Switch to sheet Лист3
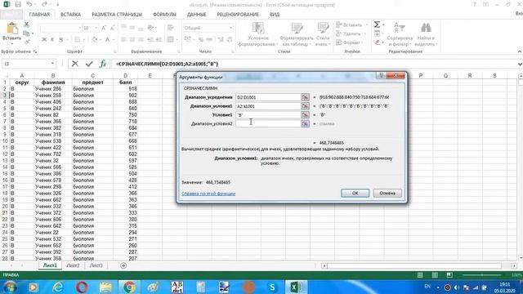The width and height of the screenshot is (523, 294). 96,265
